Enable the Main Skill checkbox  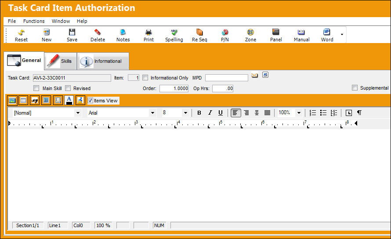coord(36,88)
